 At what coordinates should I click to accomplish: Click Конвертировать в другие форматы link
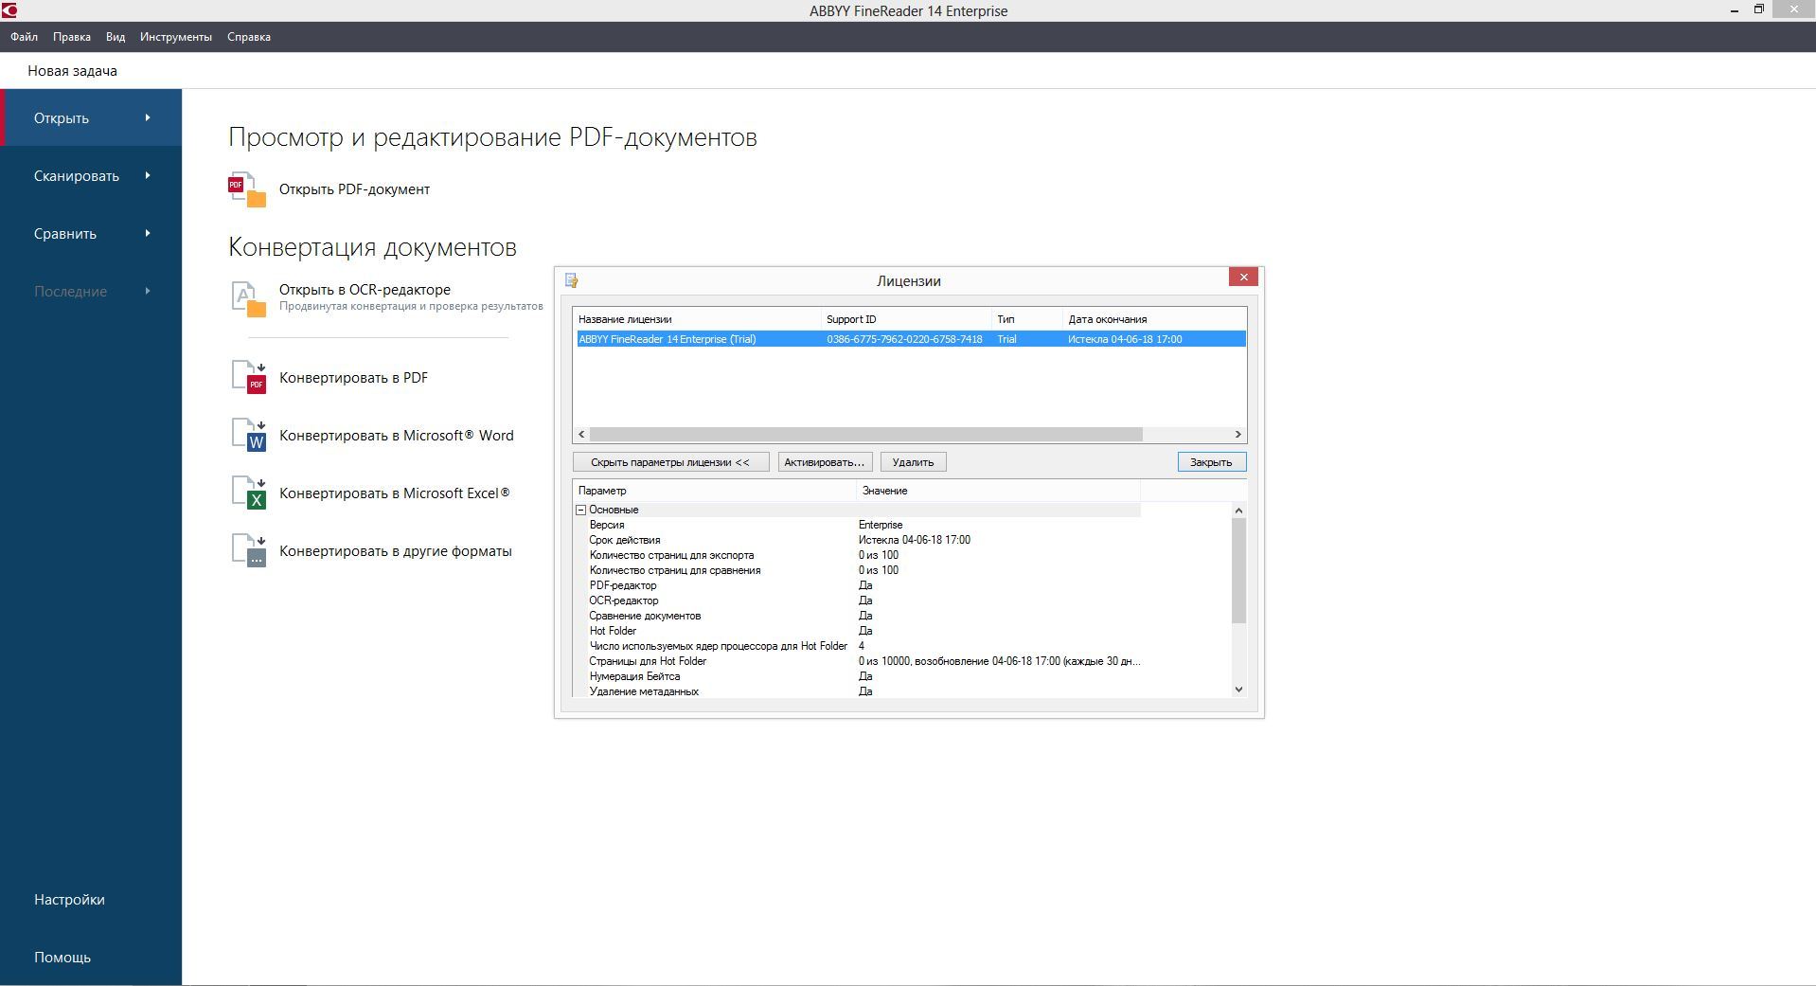(x=395, y=550)
